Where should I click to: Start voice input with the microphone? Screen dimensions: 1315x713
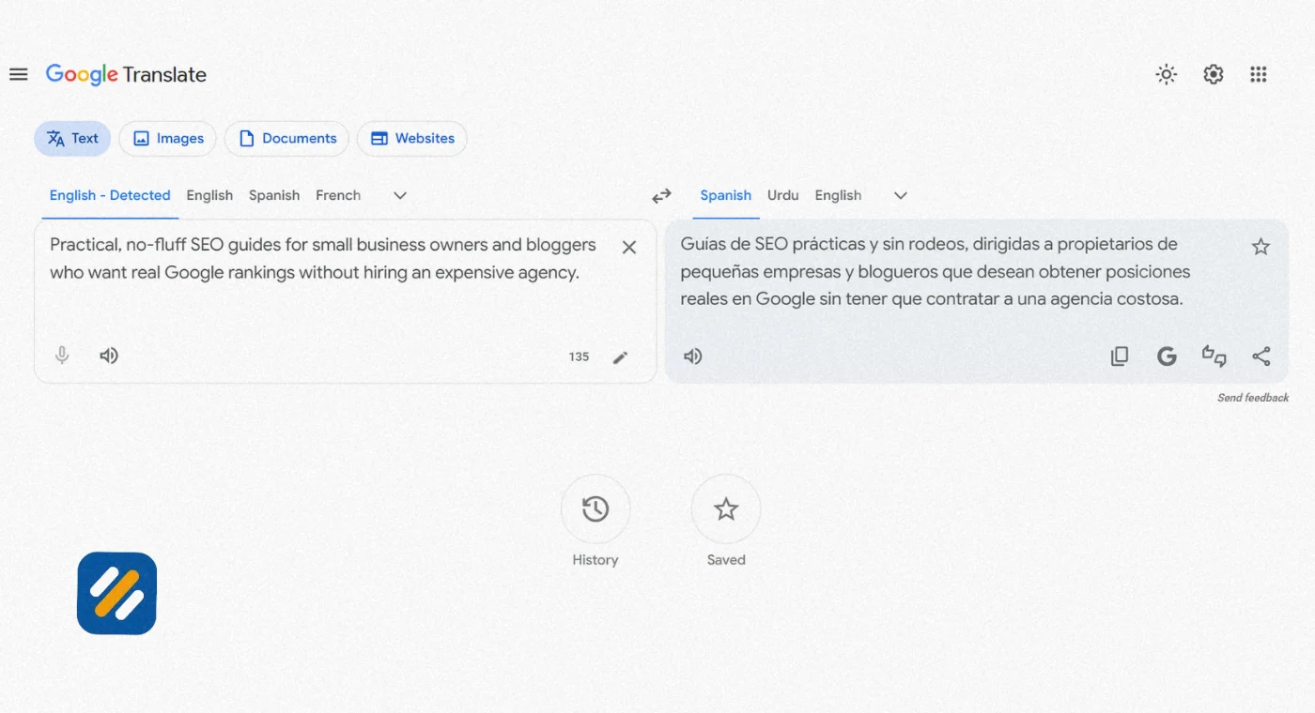(62, 356)
